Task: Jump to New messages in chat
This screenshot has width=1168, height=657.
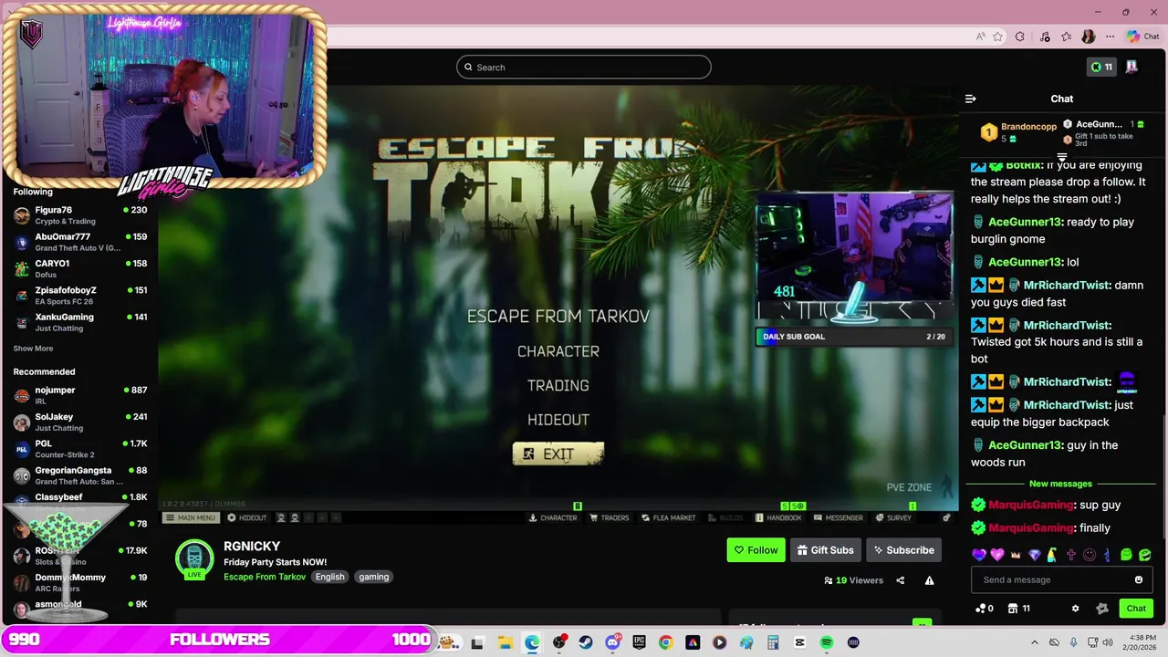Action: click(x=1060, y=484)
